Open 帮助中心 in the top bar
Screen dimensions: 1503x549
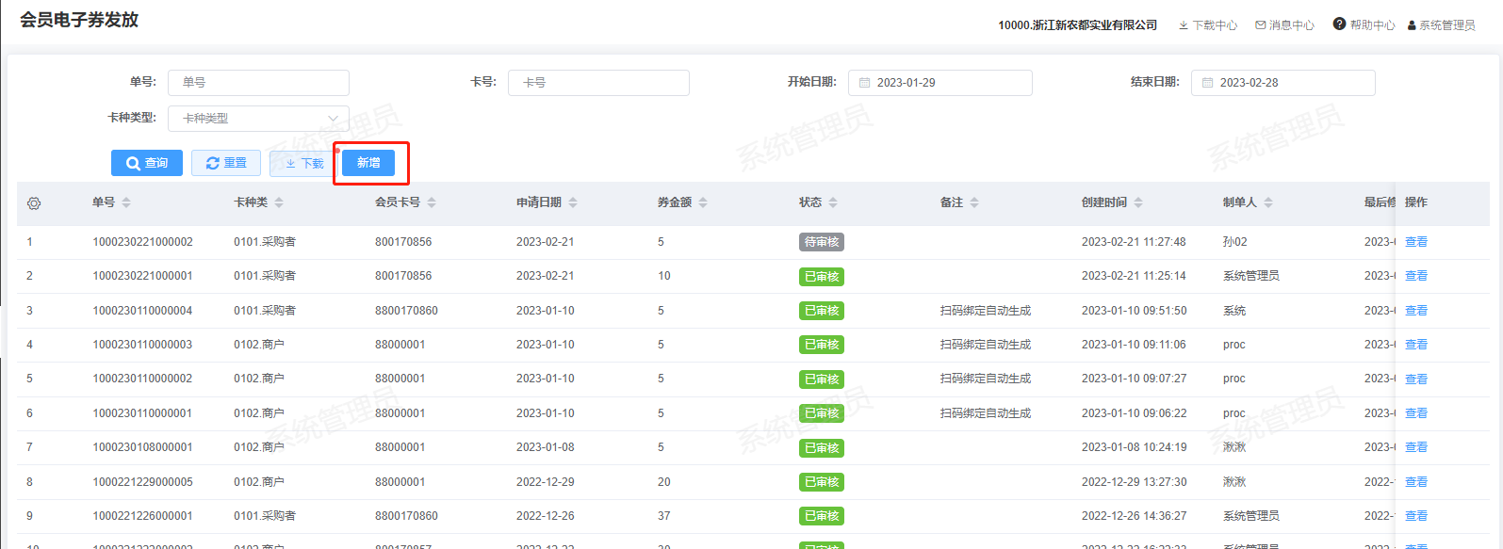click(x=1364, y=25)
